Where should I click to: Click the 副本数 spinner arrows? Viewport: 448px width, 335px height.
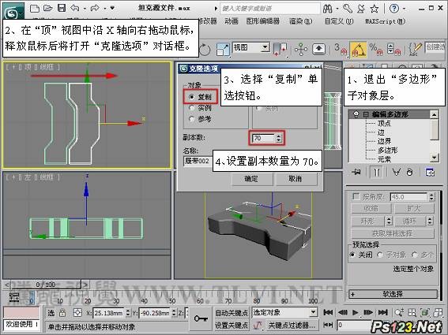[279, 138]
